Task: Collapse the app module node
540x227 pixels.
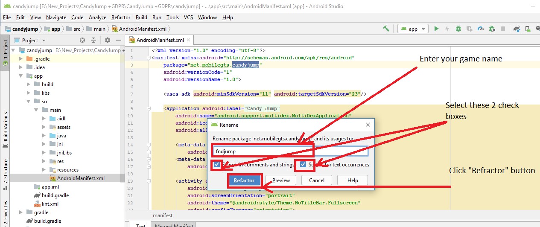Action: click(x=20, y=76)
